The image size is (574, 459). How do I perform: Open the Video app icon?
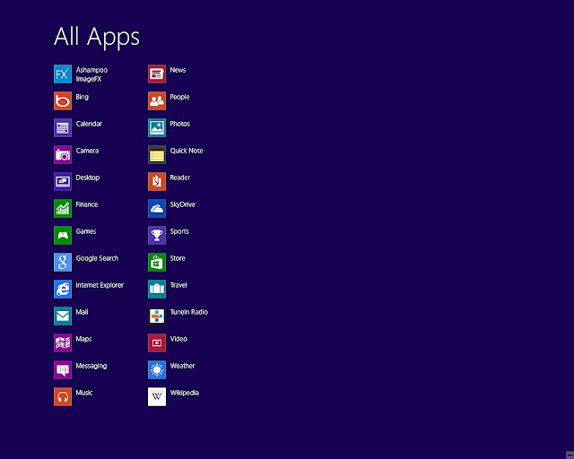tap(157, 343)
